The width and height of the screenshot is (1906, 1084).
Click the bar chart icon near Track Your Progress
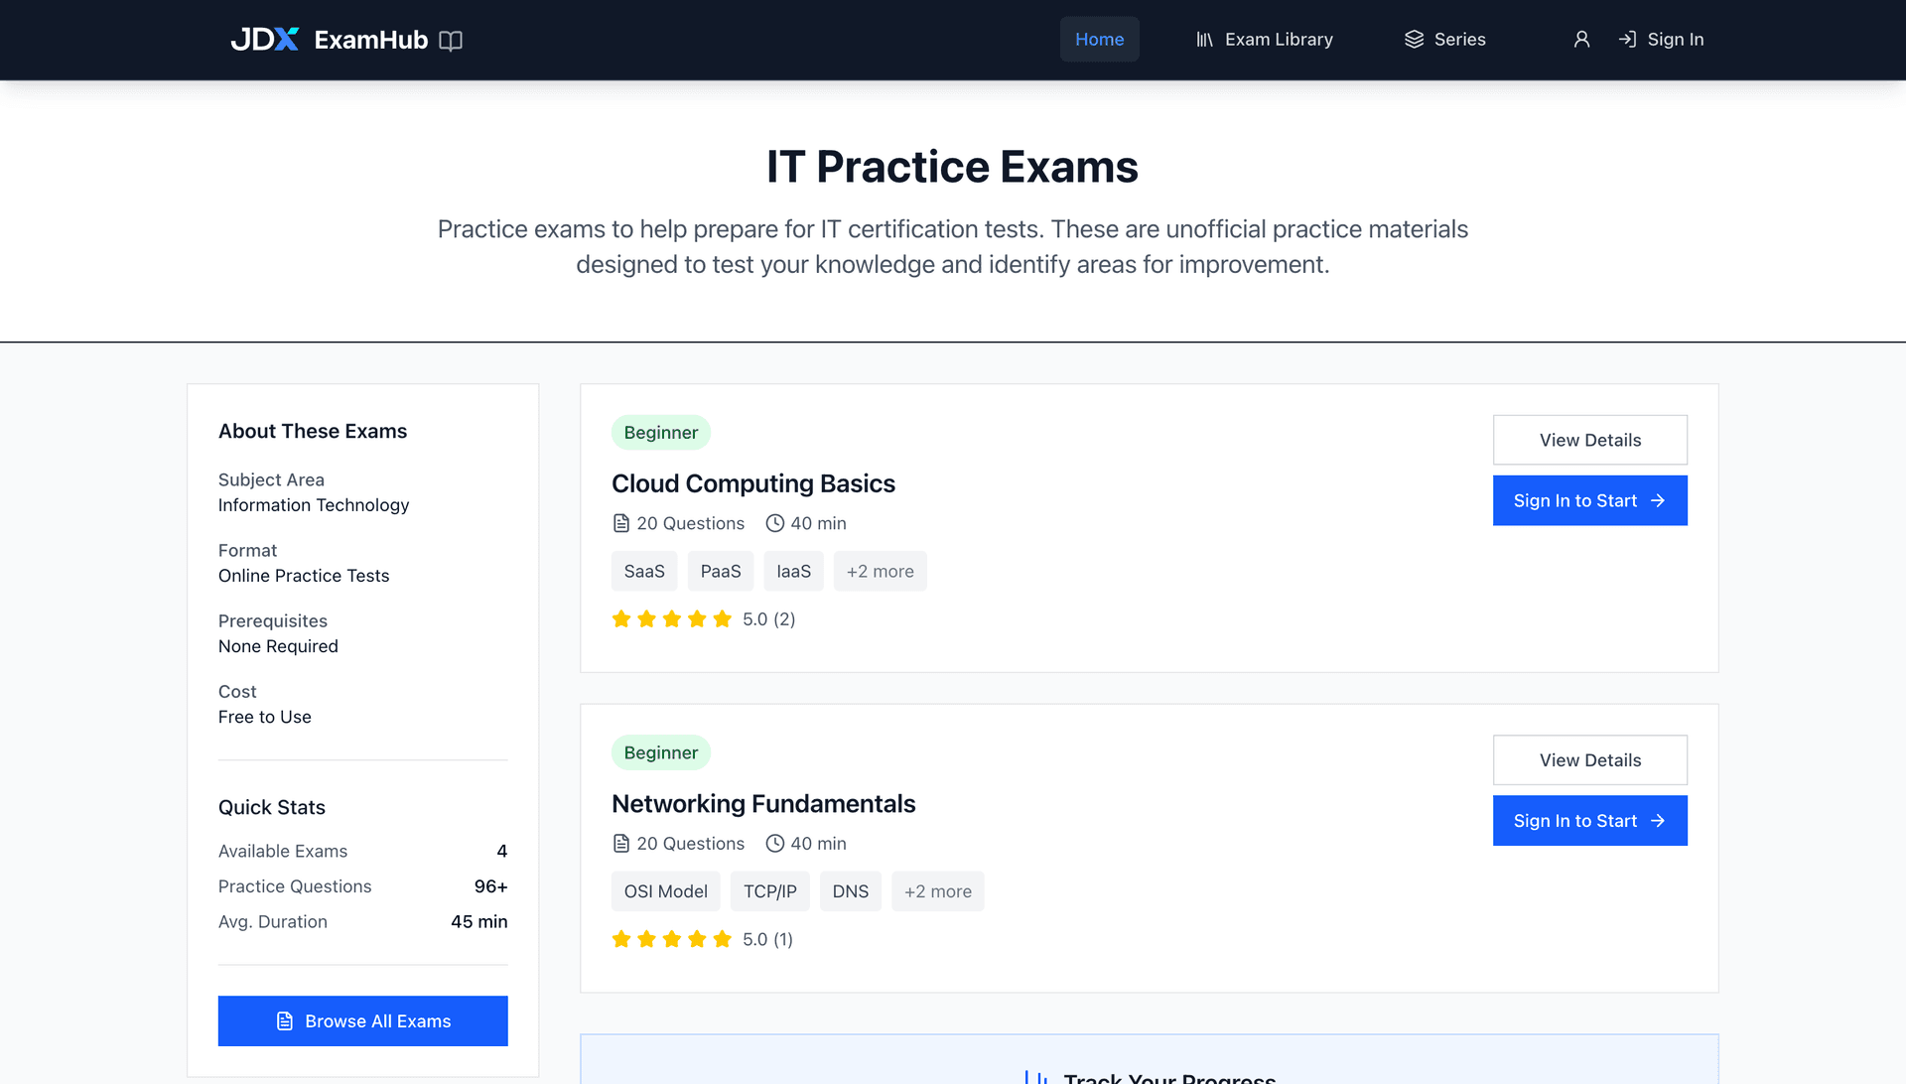coord(1037,1076)
